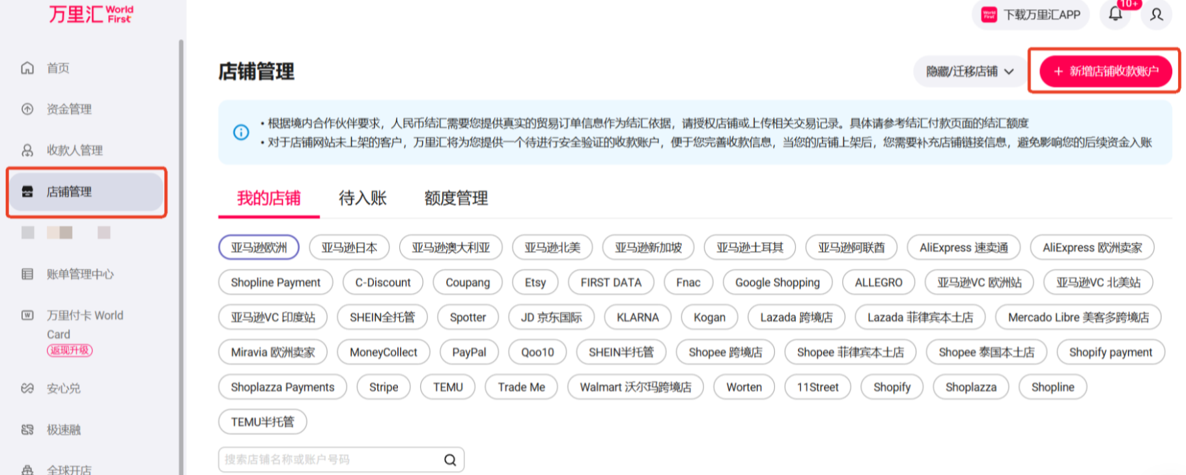Select the 亚马逊新加坡 store filter

tap(648, 247)
